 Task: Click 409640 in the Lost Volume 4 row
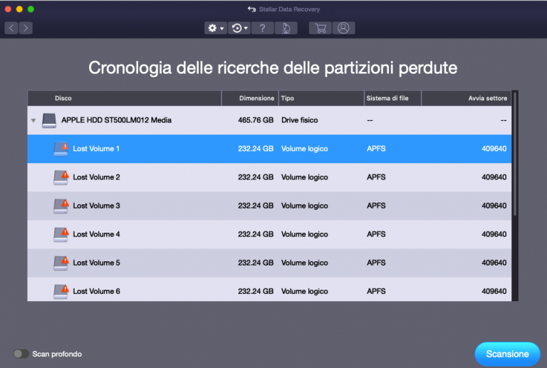(494, 234)
